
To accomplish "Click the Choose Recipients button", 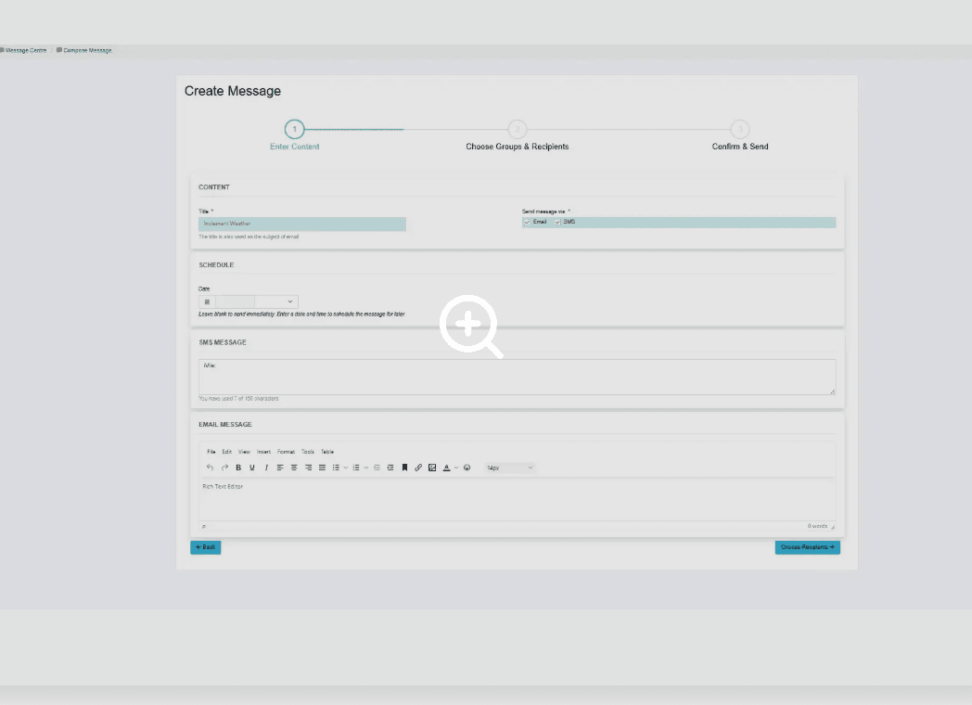I will pyautogui.click(x=807, y=547).
